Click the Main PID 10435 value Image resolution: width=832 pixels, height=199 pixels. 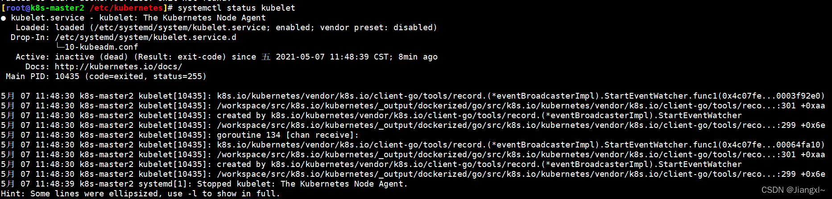coord(67,76)
